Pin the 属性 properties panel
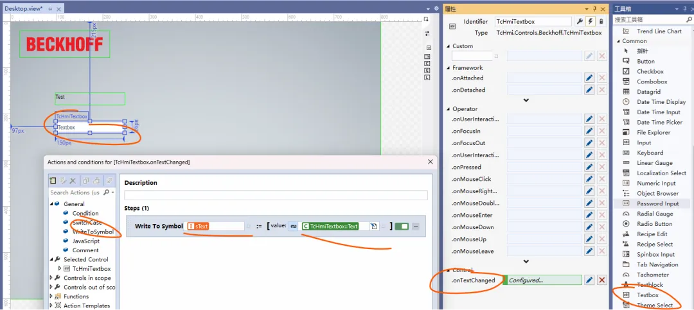Viewport: 694px width, 310px height. coord(594,9)
